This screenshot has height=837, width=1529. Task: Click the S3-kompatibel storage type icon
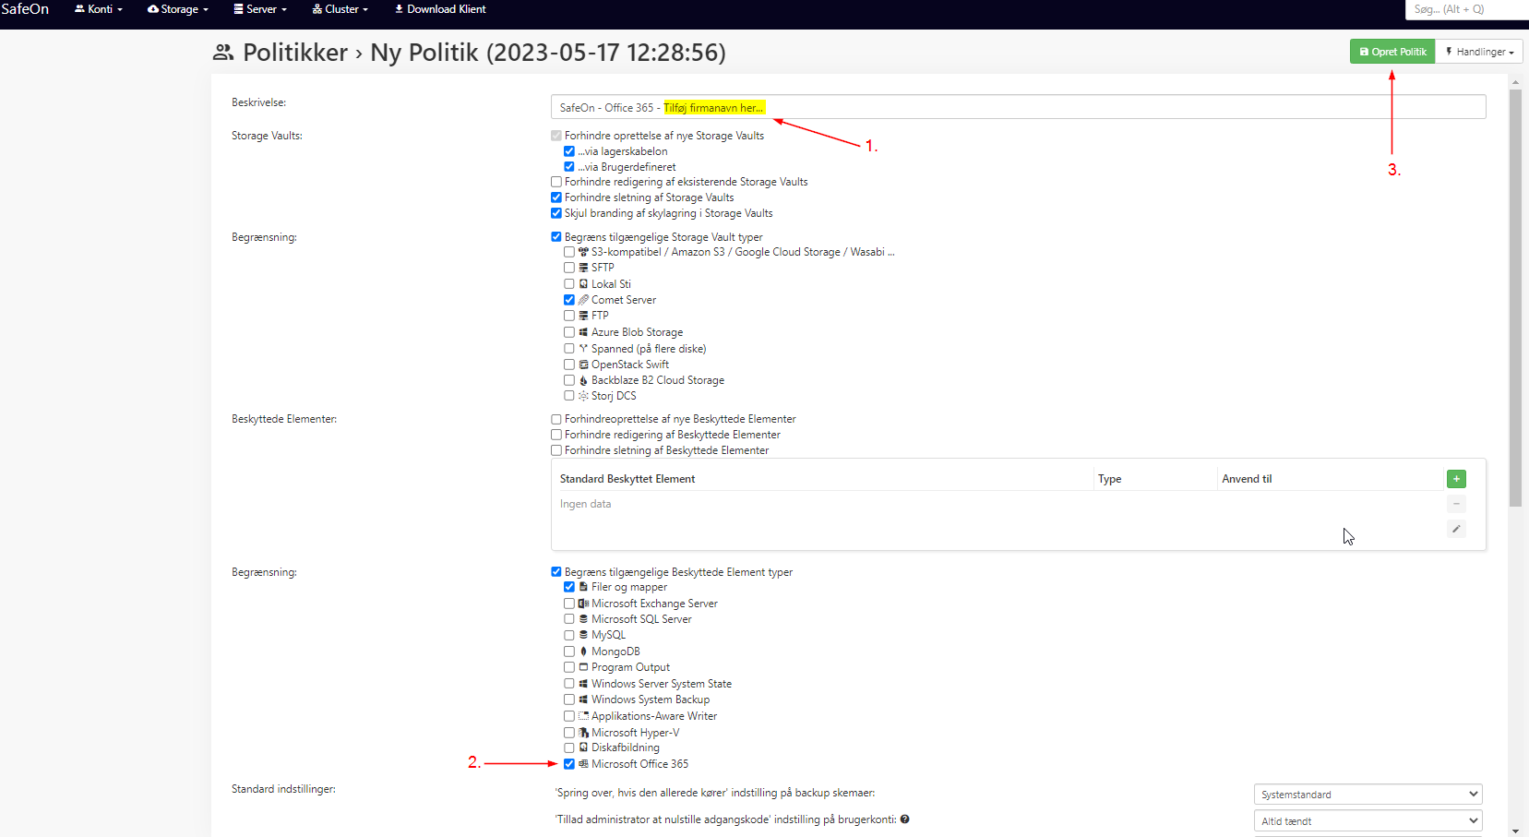click(x=583, y=252)
